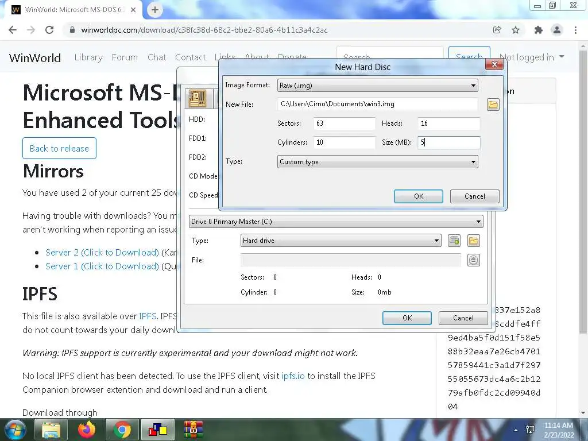Open the Chat menu item

157,57
